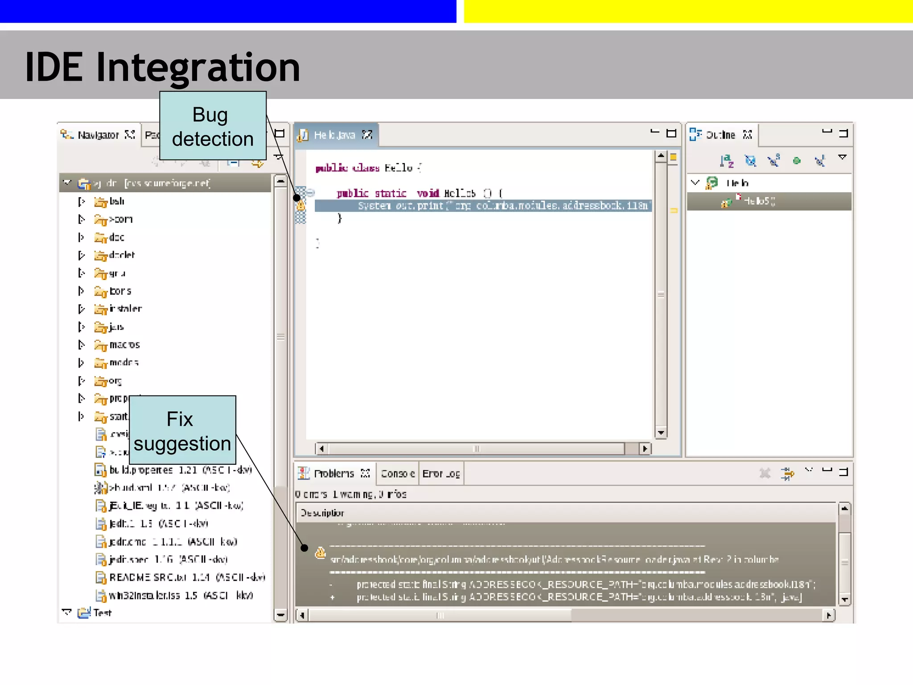Open the Outline view menu arrow

click(x=842, y=157)
